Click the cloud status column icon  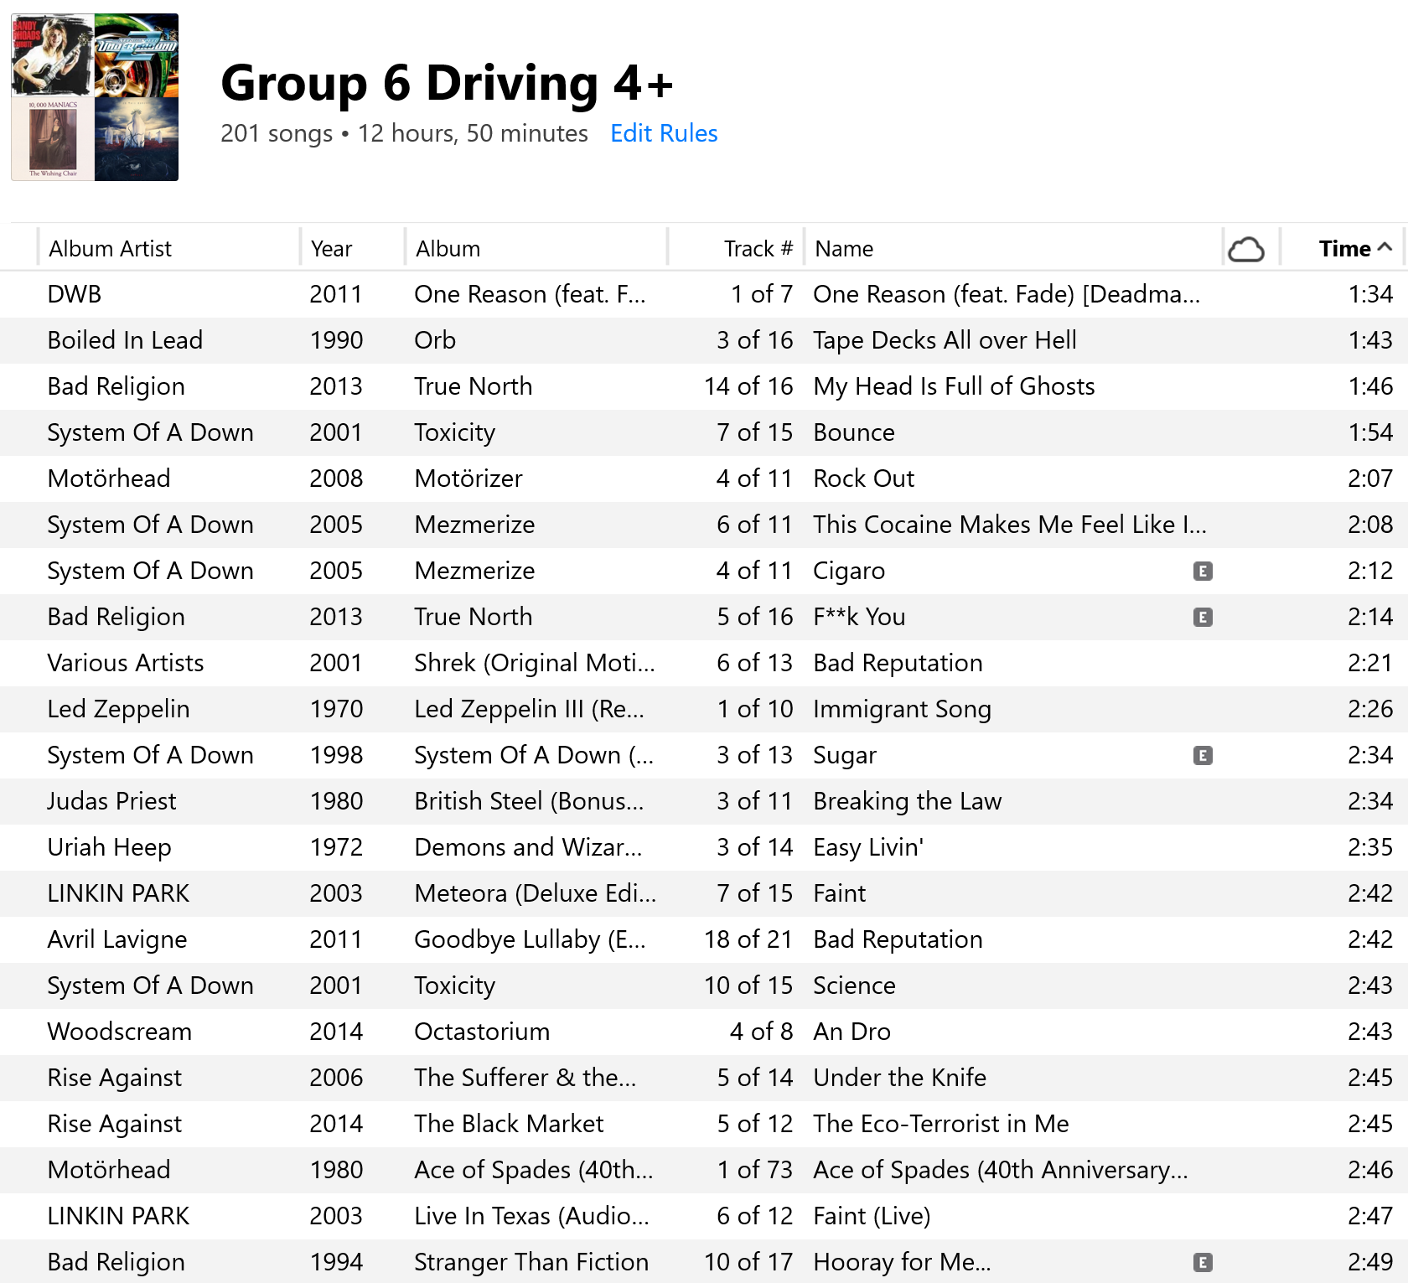pos(1245,249)
